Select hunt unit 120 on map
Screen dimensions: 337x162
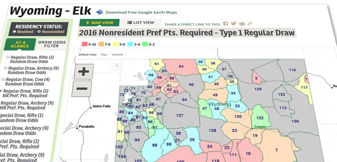(x=238, y=117)
